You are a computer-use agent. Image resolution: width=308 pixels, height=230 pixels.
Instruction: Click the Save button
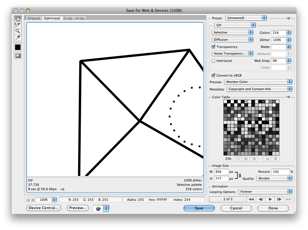tap(199, 208)
